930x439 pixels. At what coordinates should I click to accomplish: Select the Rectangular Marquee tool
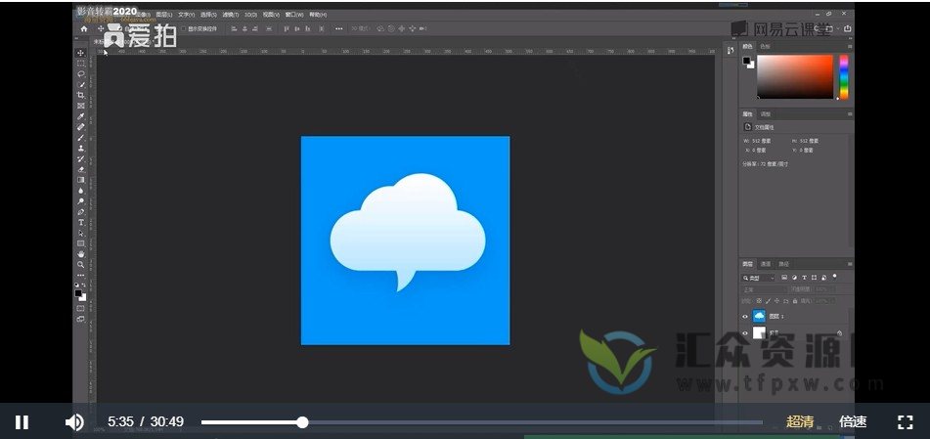(x=81, y=64)
